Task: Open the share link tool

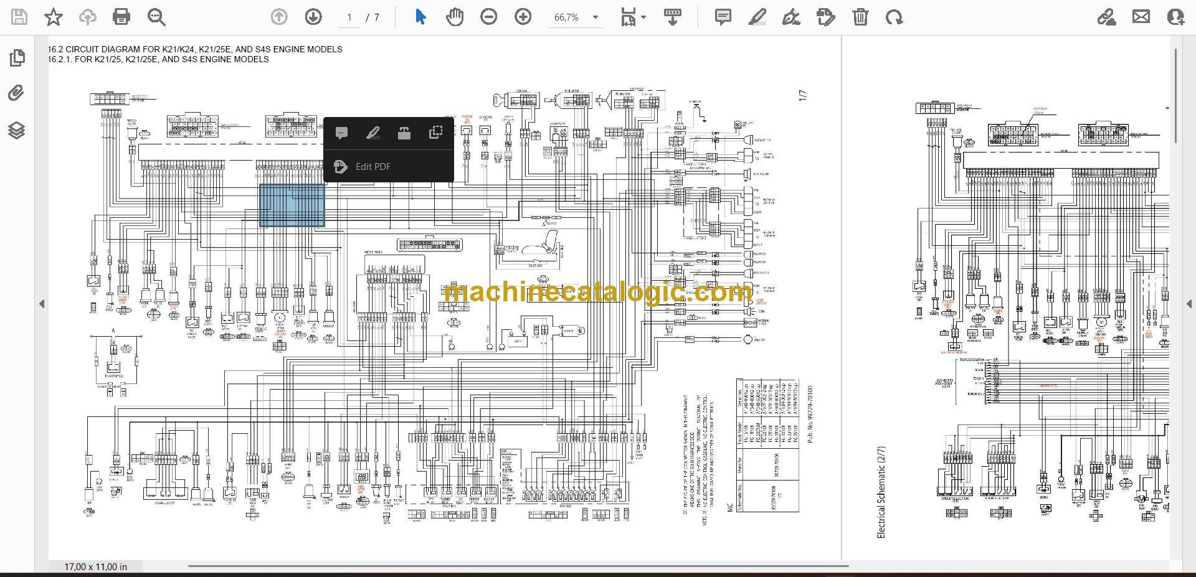Action: pyautogui.click(x=1106, y=17)
